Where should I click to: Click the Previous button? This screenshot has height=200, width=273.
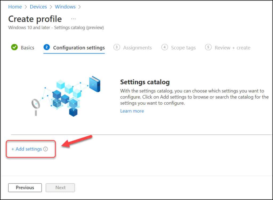(x=25, y=188)
